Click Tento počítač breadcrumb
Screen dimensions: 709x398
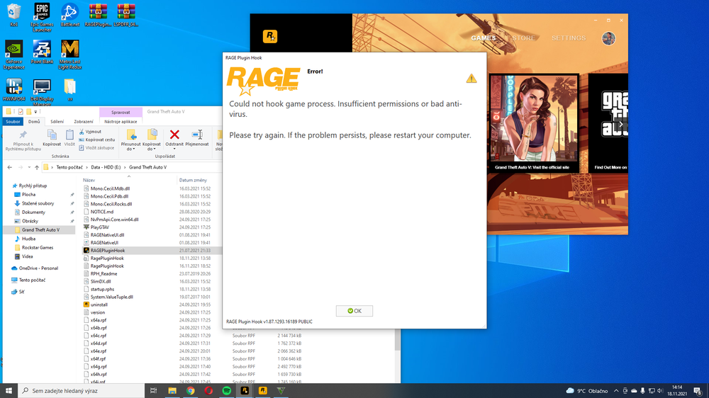[x=69, y=167]
